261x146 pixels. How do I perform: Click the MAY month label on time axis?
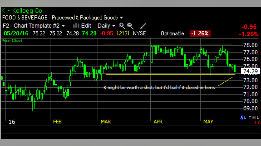point(208,122)
